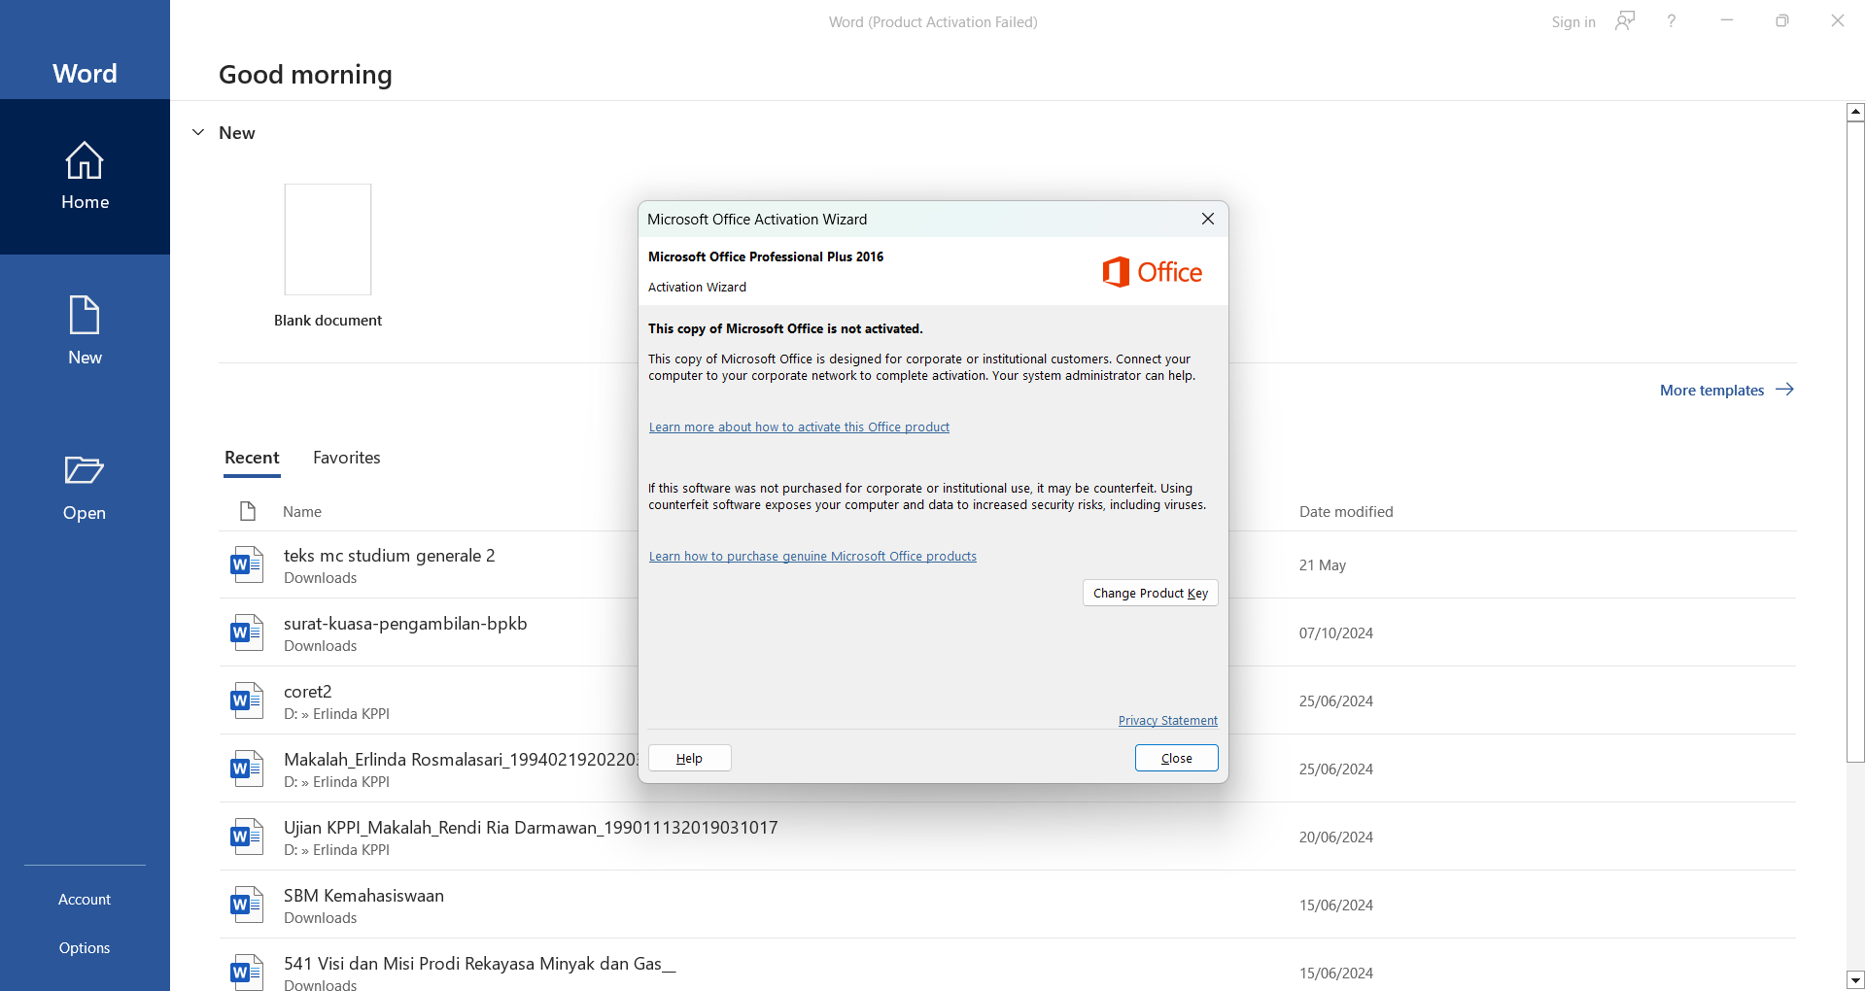Click the question mark help icon
Viewport: 1866px width, 991px height.
click(1672, 21)
